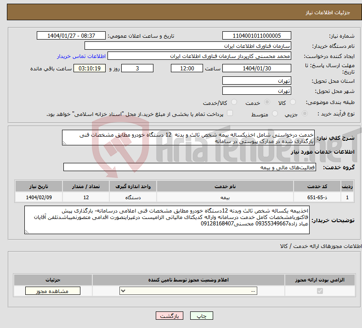Viewport: 362px width, 328px height.
Task: Click the delivery province field تهران
Action: 256,81
